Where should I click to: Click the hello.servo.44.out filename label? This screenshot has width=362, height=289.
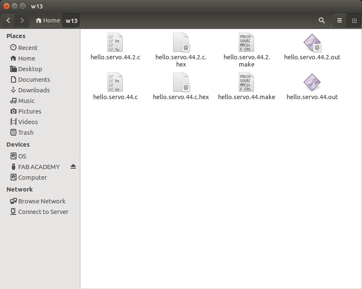click(312, 97)
